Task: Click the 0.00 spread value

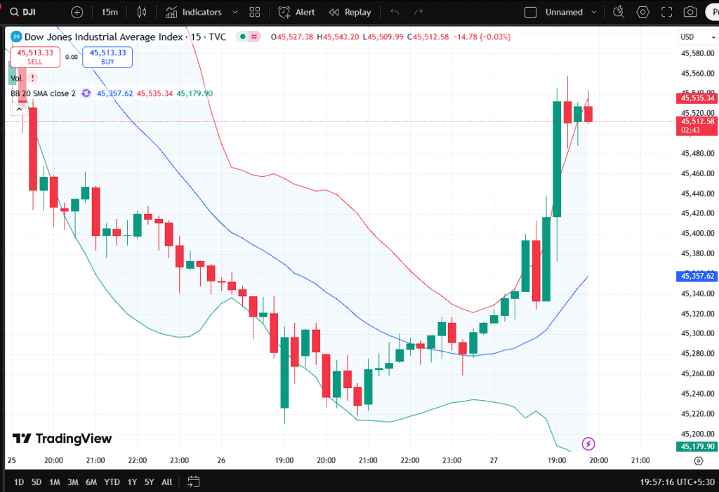Action: point(71,57)
